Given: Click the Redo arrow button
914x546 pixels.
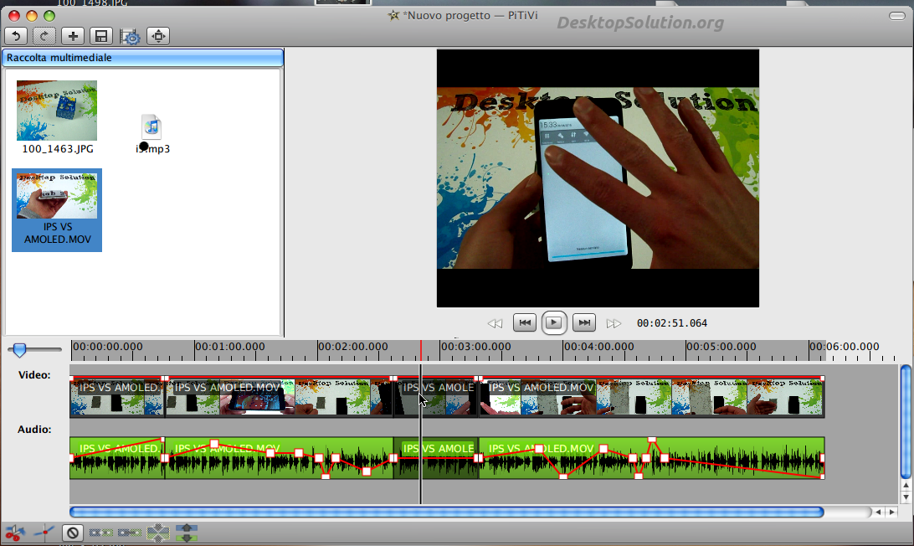Looking at the screenshot, I should [x=44, y=36].
